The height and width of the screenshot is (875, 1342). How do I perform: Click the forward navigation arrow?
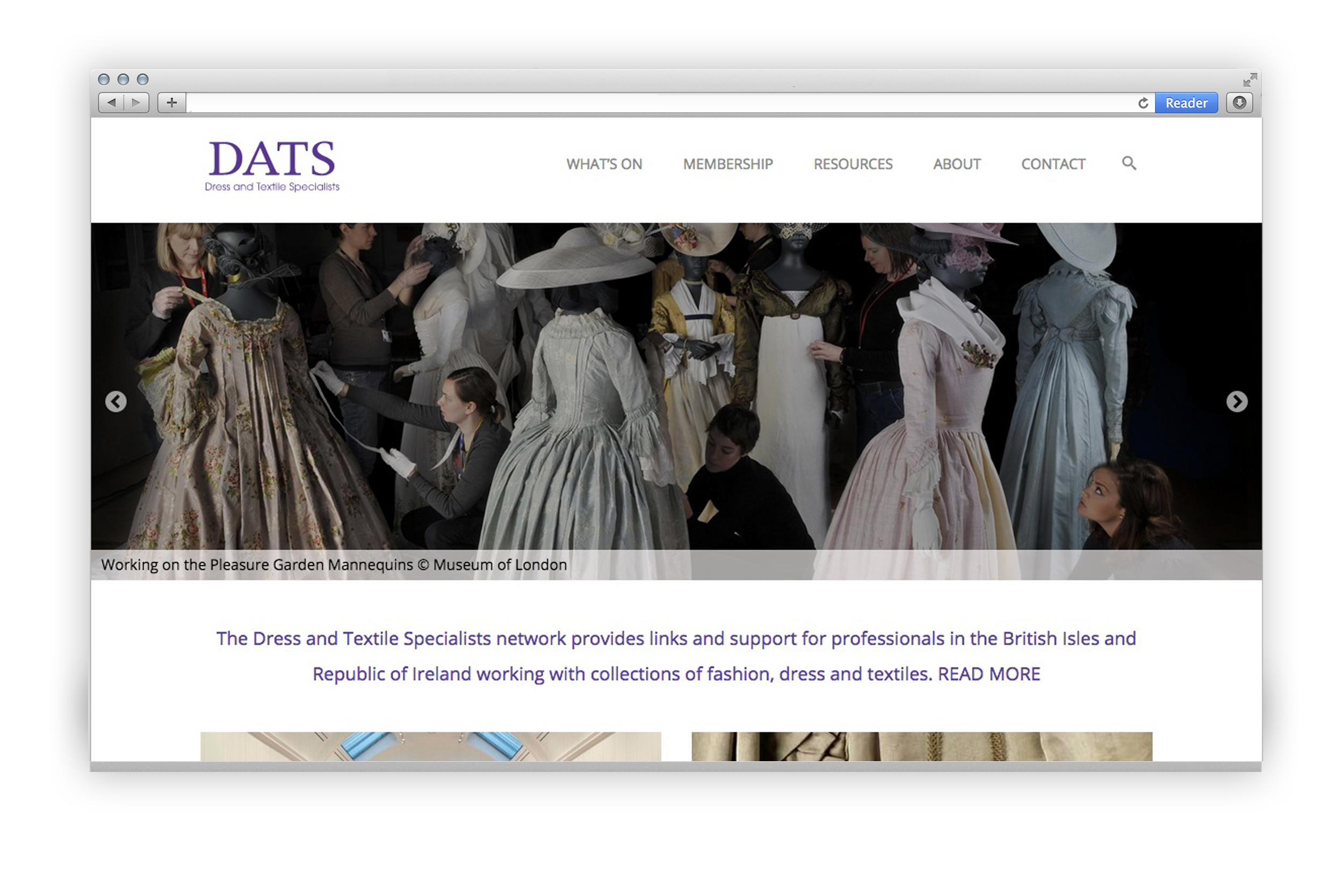coord(135,103)
